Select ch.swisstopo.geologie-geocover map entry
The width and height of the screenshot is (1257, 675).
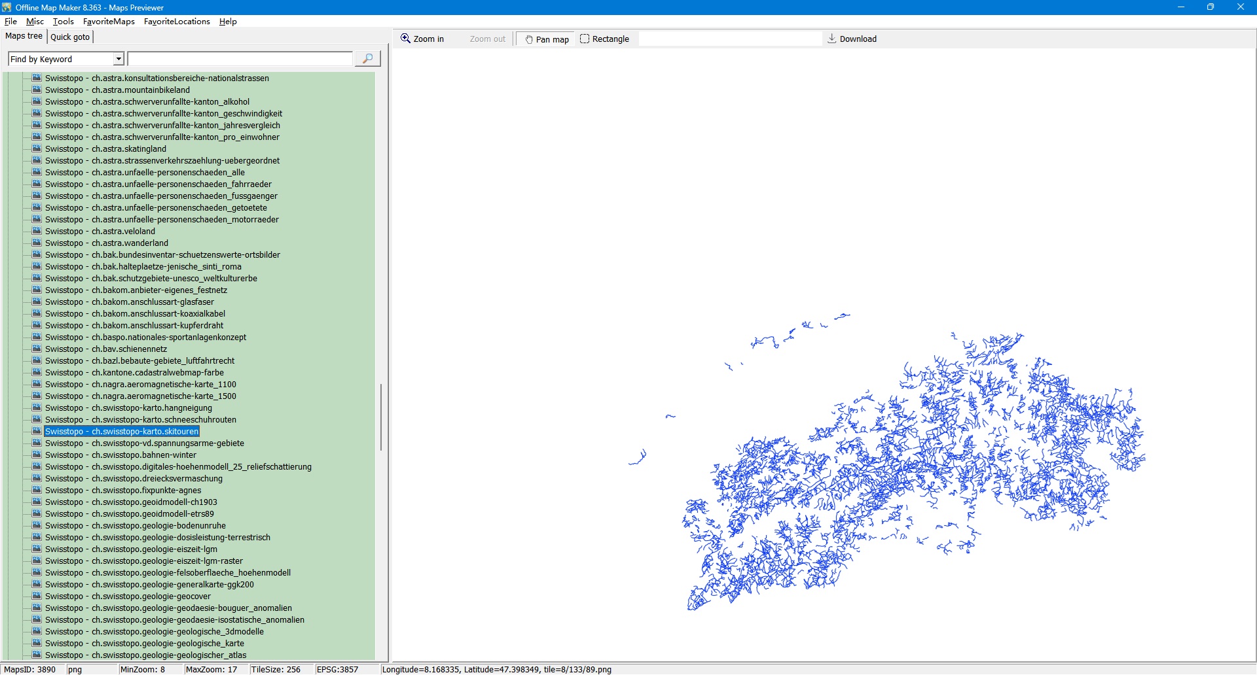(128, 597)
